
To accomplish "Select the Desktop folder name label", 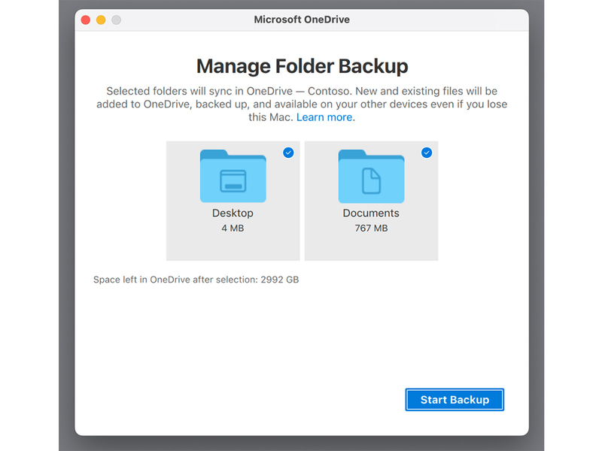I will (x=233, y=213).
